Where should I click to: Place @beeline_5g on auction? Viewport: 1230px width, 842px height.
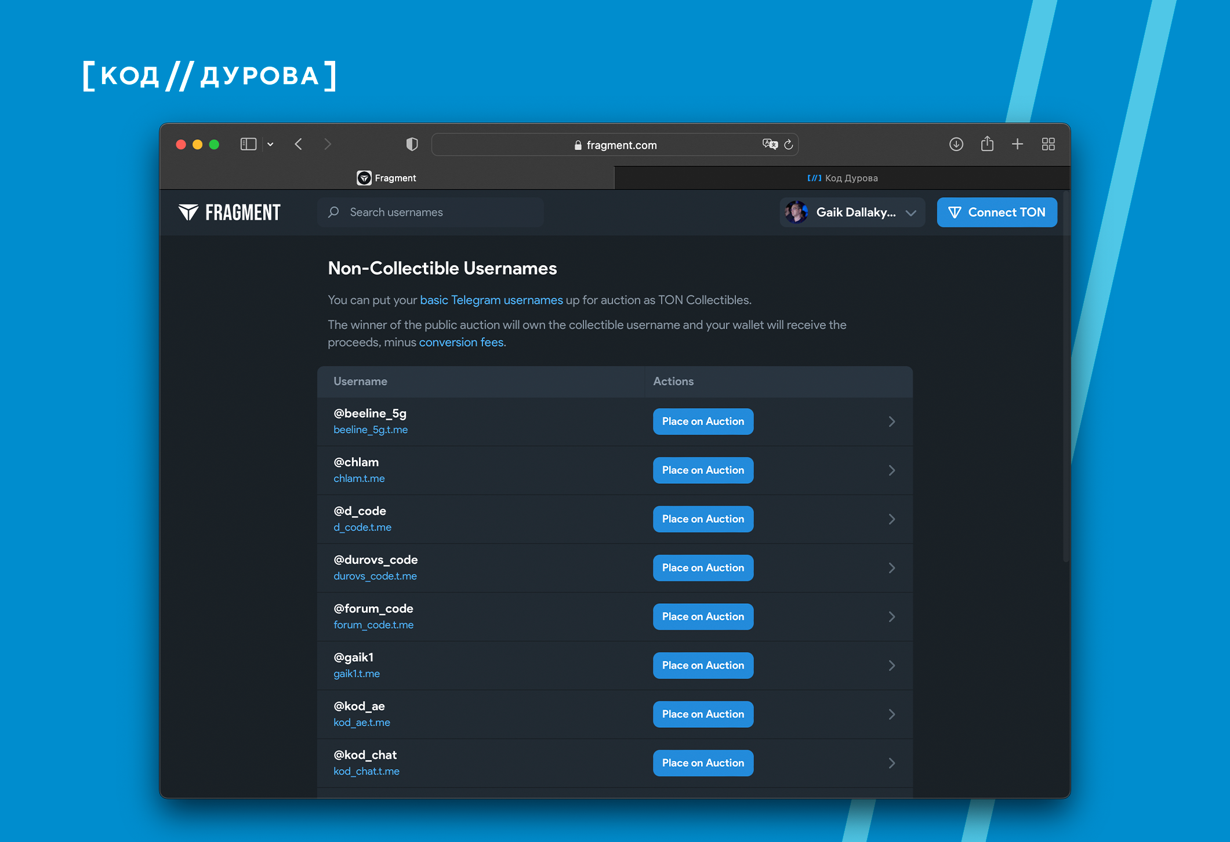tap(703, 421)
